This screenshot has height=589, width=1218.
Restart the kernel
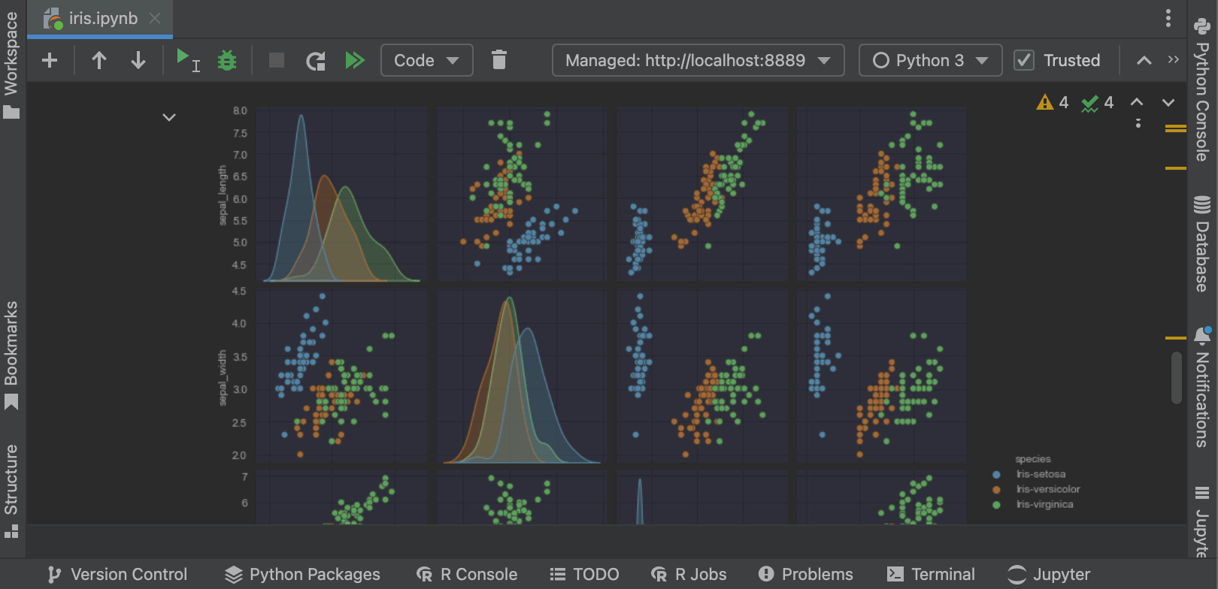pyautogui.click(x=316, y=60)
